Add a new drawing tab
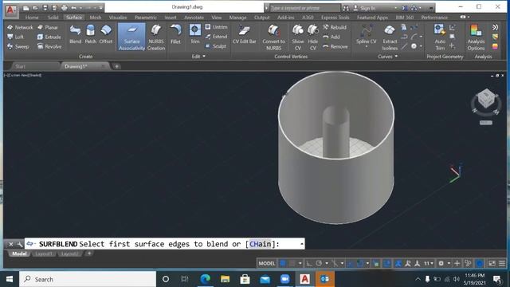Image resolution: width=510 pixels, height=287 pixels. coord(117,66)
